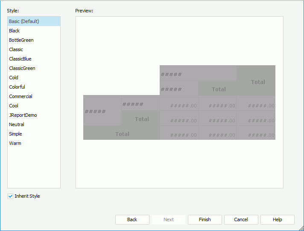Click the crosstab preview thumbnail
This screenshot has height=231, width=304.
(179, 102)
